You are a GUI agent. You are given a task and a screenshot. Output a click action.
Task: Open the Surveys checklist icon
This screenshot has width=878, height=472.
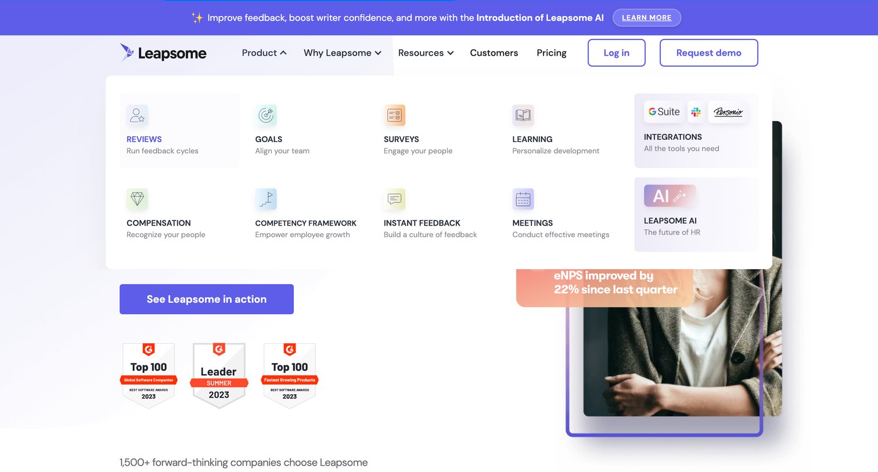click(x=394, y=115)
